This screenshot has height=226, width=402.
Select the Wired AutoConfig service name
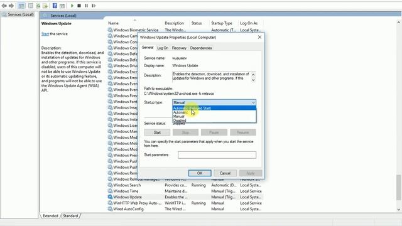tap(128, 209)
